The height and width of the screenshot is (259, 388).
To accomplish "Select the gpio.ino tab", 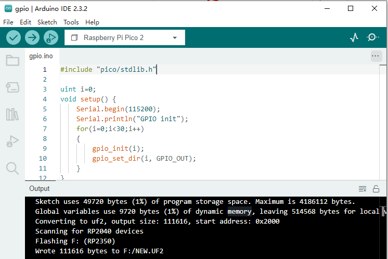I will (x=41, y=56).
